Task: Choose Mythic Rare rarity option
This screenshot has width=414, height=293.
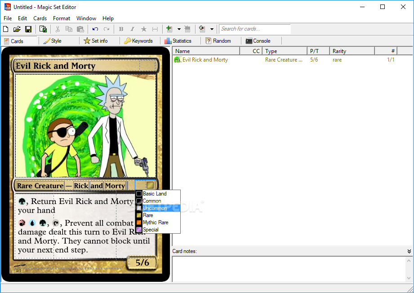Action: coord(158,222)
